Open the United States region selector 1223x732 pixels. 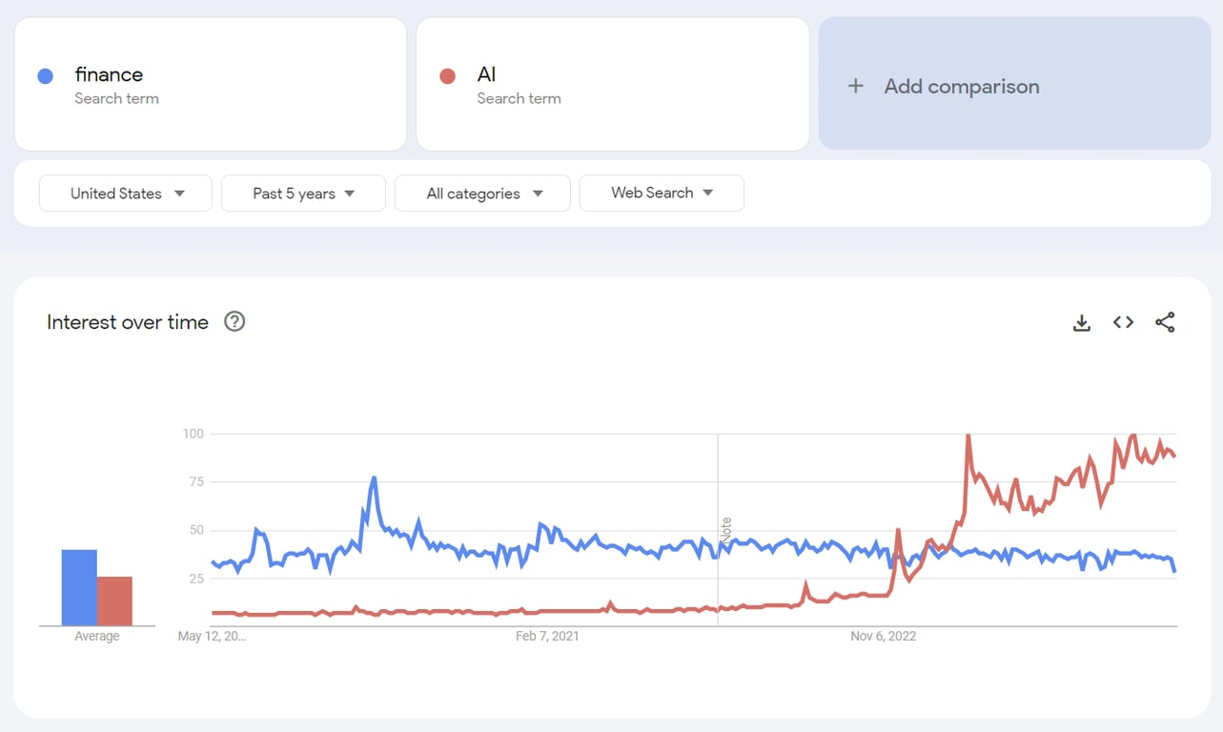coord(125,193)
